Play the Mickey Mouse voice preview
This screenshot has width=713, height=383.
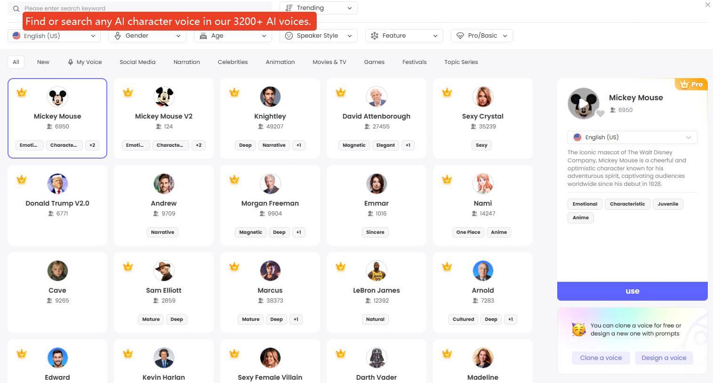(x=583, y=103)
